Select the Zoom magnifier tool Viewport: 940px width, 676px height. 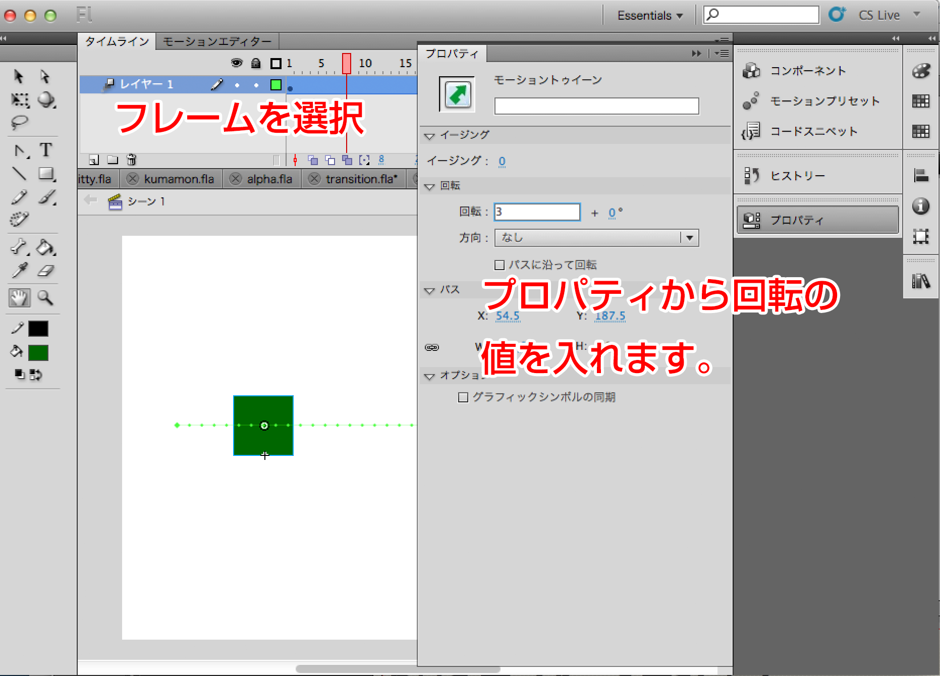click(x=45, y=298)
